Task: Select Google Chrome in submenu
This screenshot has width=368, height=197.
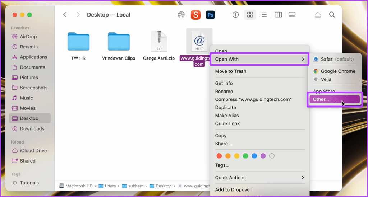Action: click(x=335, y=71)
